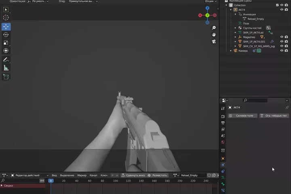
Task: Select the Transform tool
Action: pyautogui.click(x=6, y=51)
